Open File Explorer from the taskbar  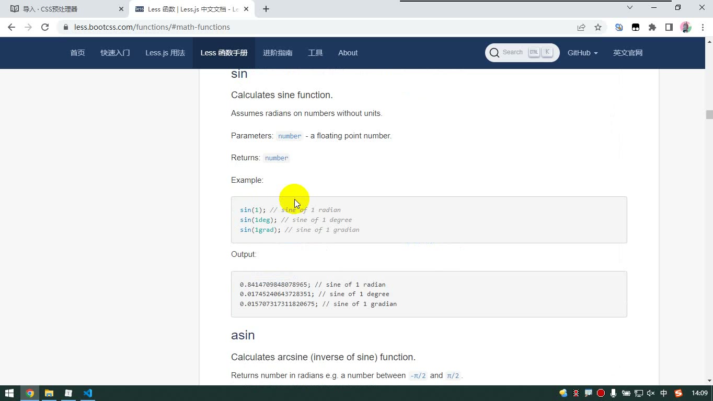coord(49,393)
